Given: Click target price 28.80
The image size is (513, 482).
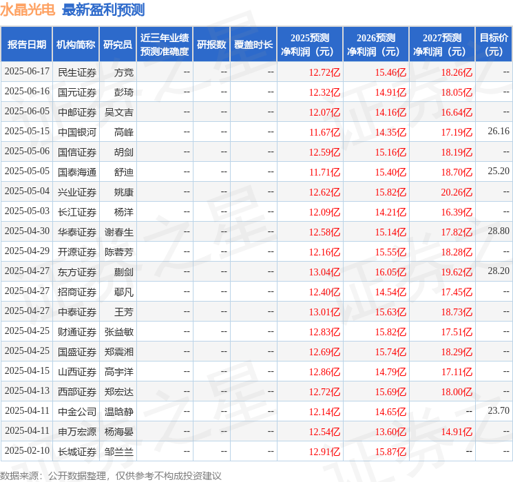Looking at the screenshot, I should tap(499, 231).
